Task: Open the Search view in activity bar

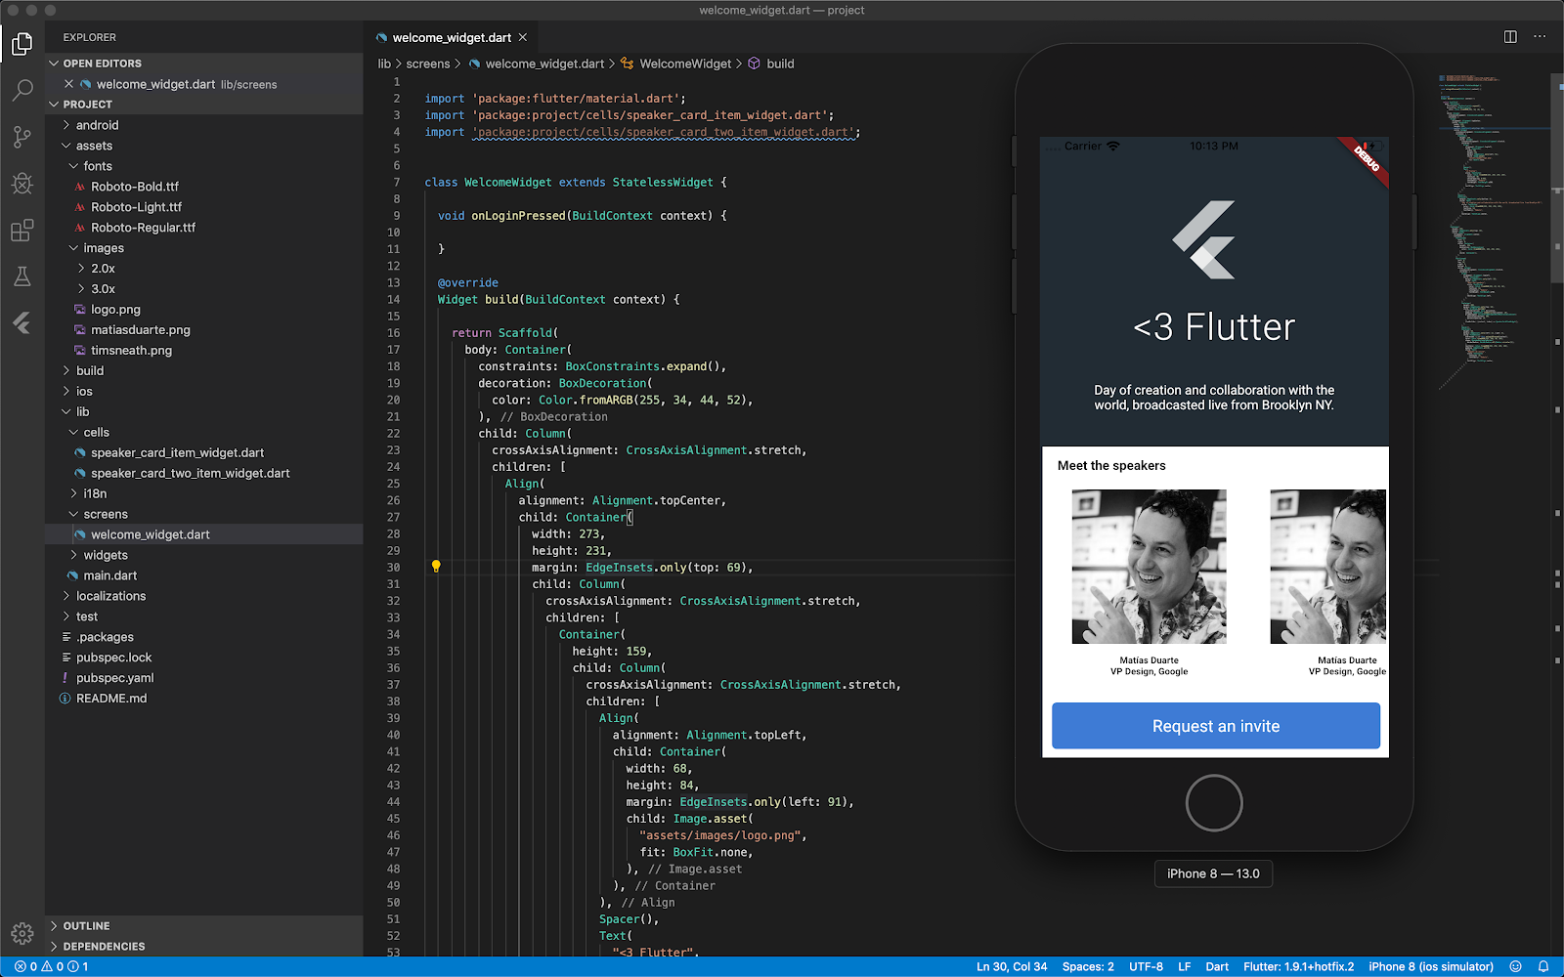Action: coord(22,90)
